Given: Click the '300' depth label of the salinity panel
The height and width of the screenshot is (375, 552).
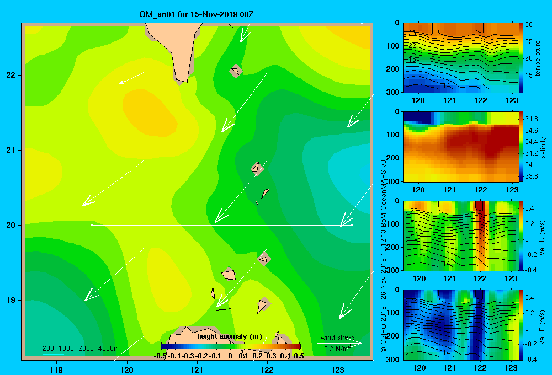Looking at the screenshot, I should click(392, 181).
